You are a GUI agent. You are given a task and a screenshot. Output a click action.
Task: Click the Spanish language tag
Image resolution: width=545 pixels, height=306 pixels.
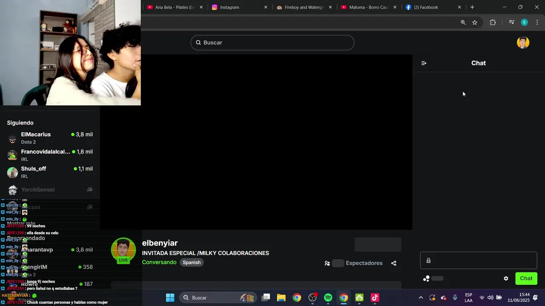tap(192, 262)
